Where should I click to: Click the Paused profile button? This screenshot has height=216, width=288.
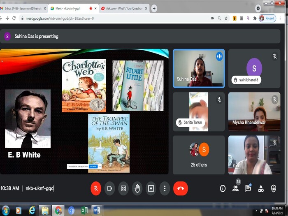(x=267, y=18)
